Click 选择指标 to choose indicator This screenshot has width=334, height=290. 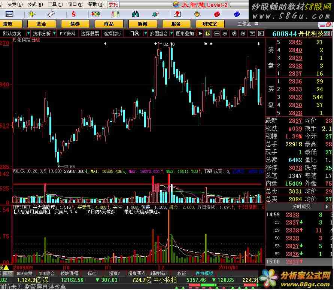[x=112, y=34]
